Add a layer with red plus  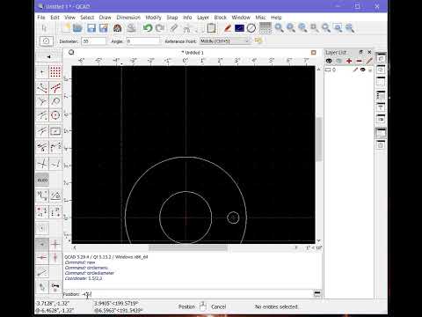[x=349, y=61]
